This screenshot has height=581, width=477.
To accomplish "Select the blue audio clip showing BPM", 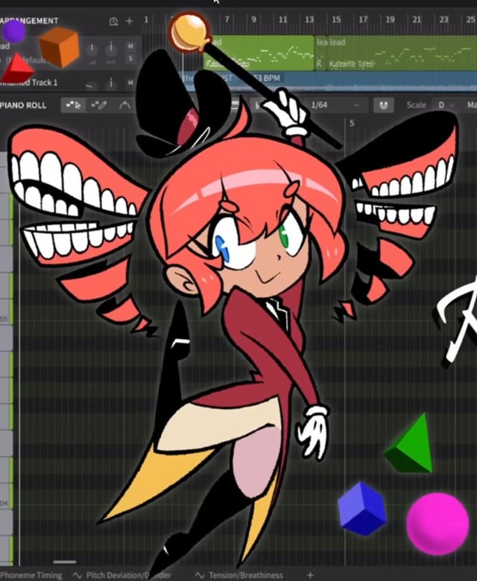I will point(329,80).
